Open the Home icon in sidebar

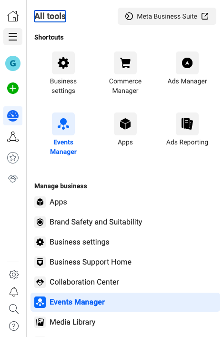(x=13, y=16)
